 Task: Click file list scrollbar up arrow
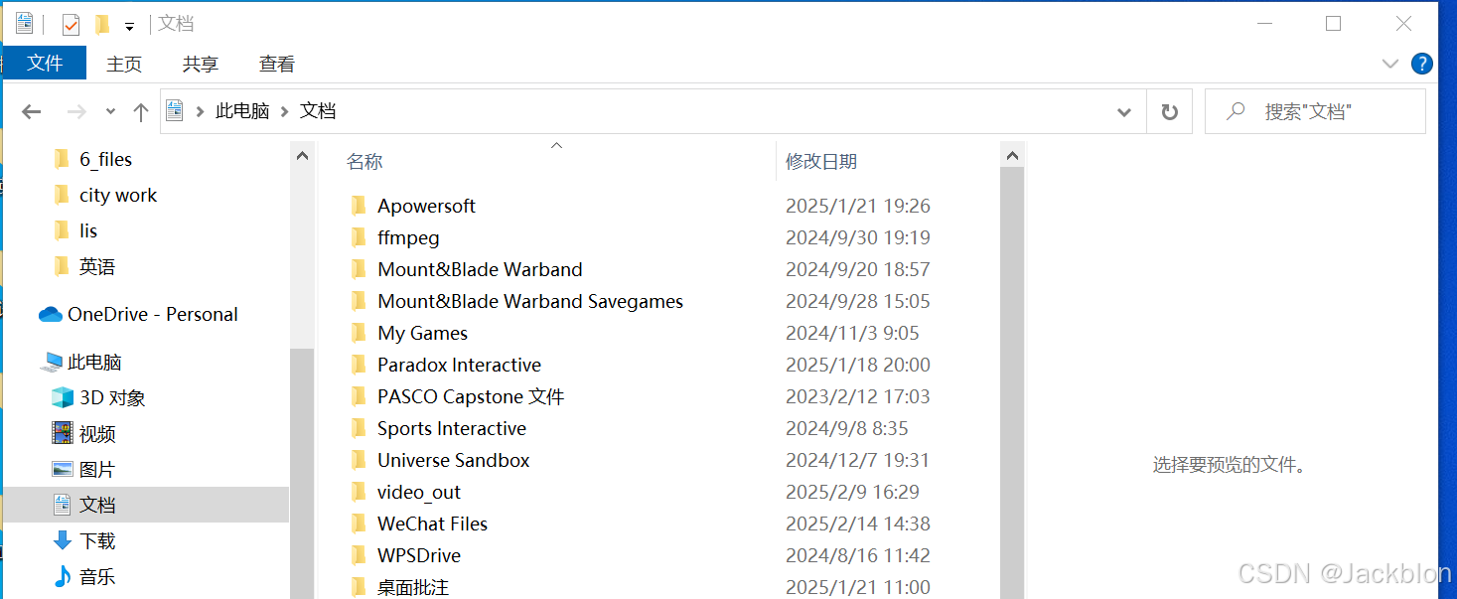[x=1012, y=156]
